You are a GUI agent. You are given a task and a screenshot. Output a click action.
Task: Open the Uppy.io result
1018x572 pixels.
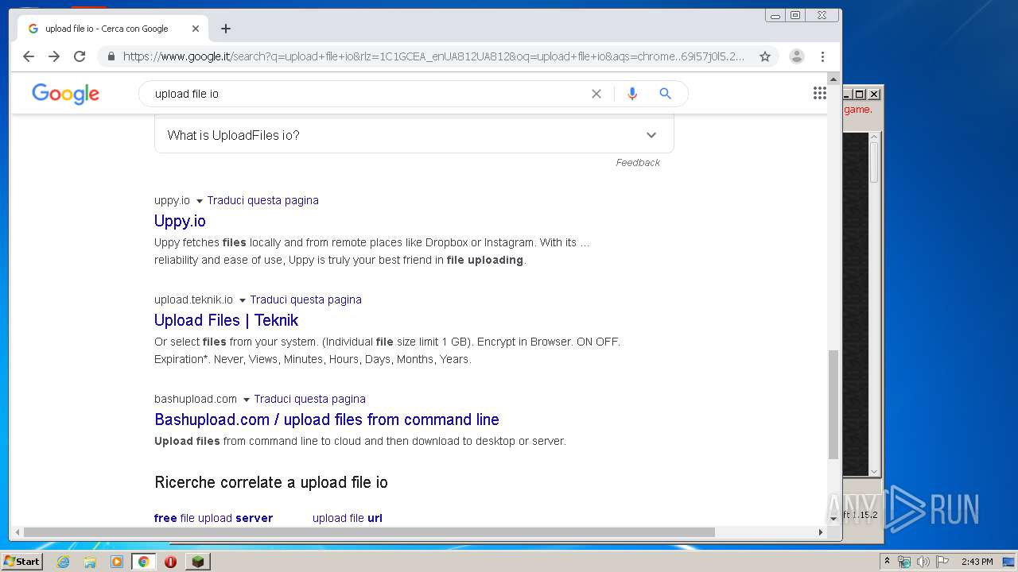tap(180, 221)
